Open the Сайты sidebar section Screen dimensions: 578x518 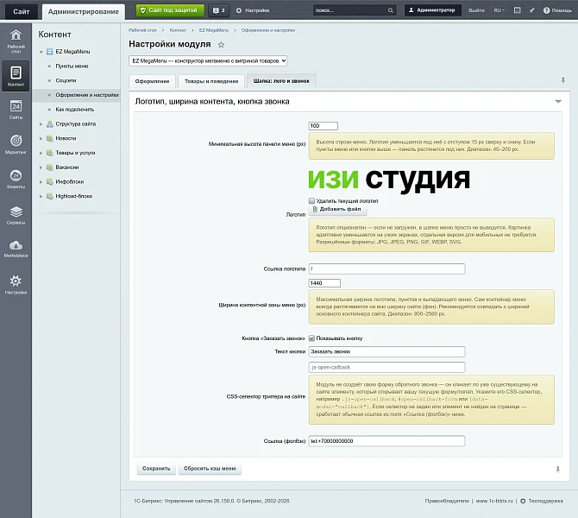pyautogui.click(x=16, y=110)
